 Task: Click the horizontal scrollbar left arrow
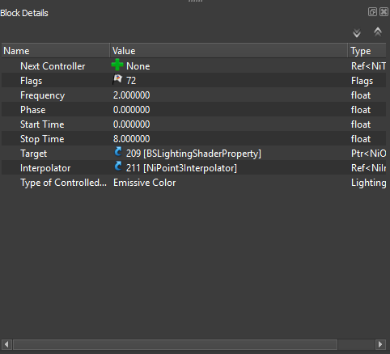click(6, 344)
